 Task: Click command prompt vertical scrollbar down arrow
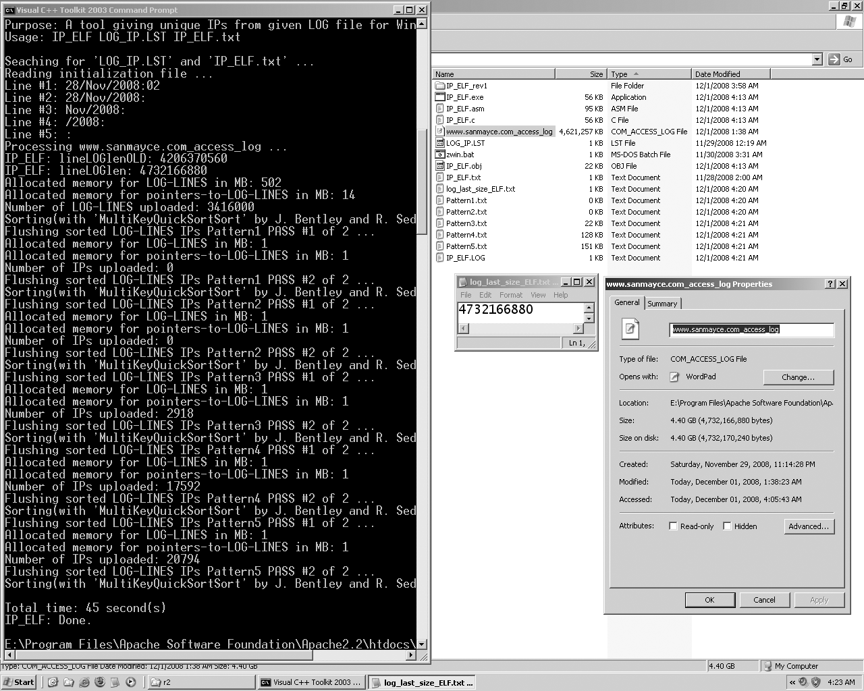click(x=422, y=644)
